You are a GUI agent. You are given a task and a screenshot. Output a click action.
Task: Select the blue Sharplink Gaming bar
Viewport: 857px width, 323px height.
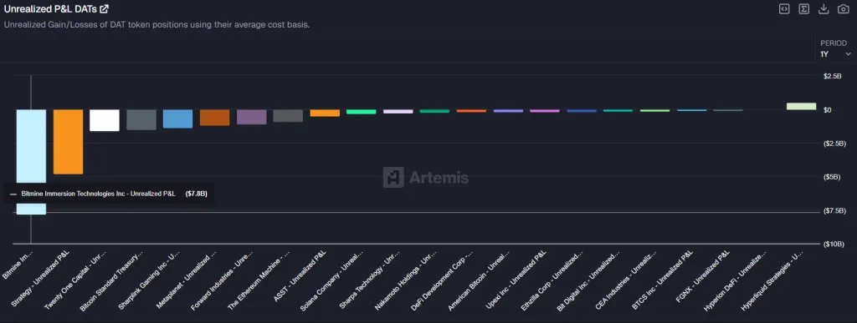[177, 119]
